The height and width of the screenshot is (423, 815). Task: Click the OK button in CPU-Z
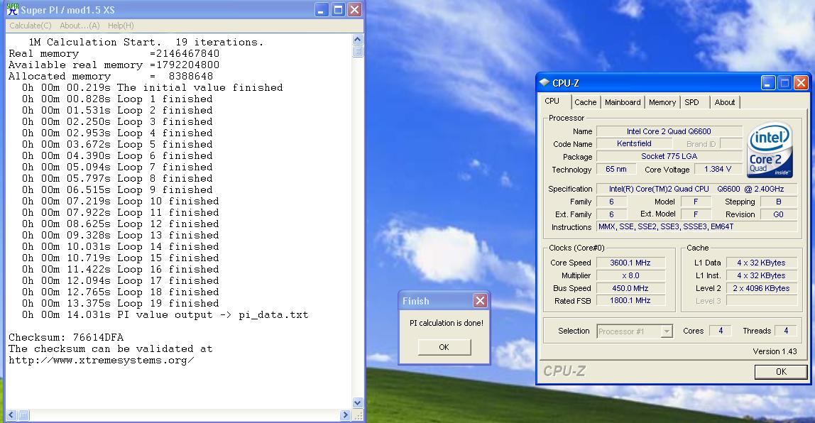click(x=781, y=372)
